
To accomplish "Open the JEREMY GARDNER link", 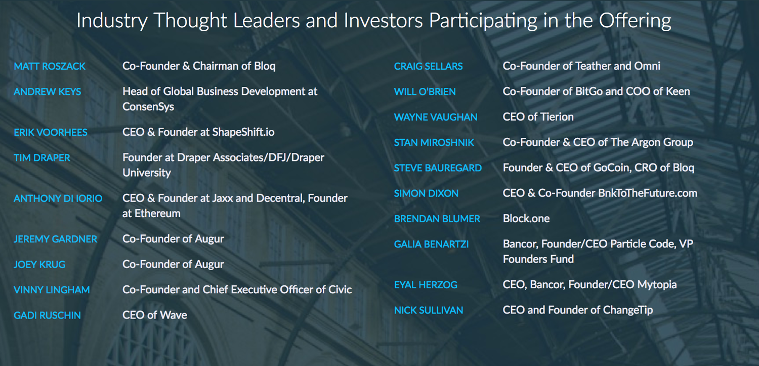I will [x=55, y=239].
